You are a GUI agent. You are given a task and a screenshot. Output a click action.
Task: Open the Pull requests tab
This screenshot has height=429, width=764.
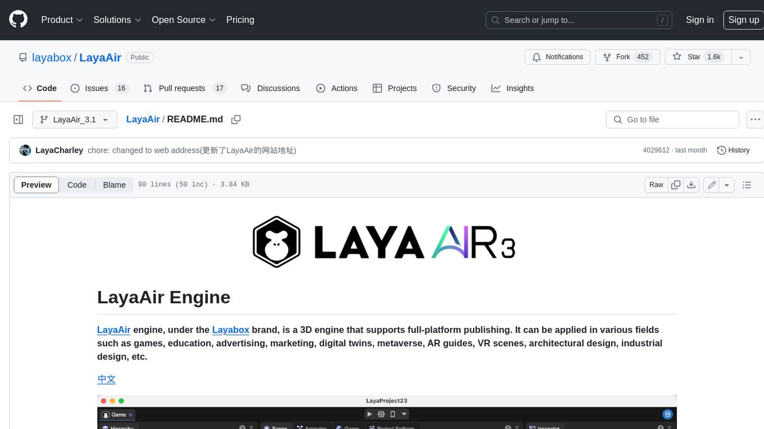pyautogui.click(x=184, y=88)
